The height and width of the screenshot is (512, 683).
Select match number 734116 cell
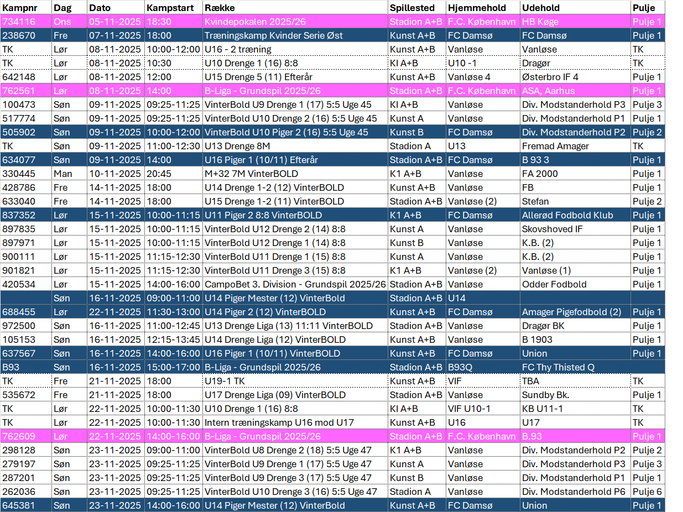pos(19,22)
